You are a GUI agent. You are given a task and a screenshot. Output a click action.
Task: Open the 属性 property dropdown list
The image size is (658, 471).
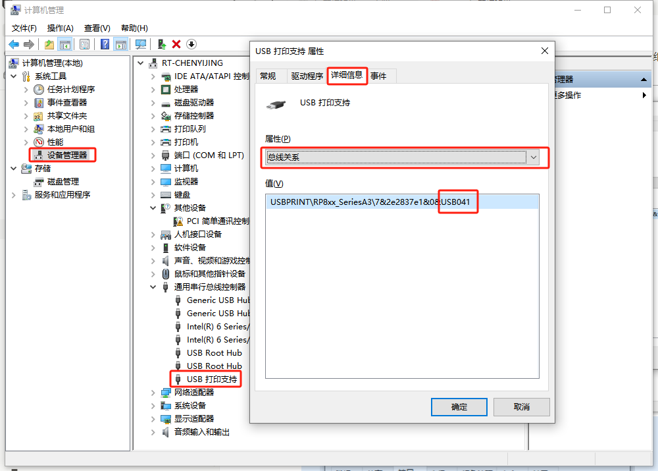tap(534, 157)
